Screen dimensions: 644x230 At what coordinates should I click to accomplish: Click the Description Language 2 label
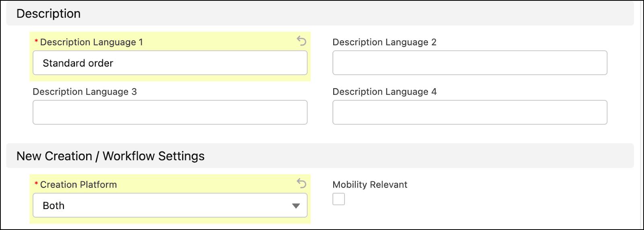pyautogui.click(x=384, y=42)
